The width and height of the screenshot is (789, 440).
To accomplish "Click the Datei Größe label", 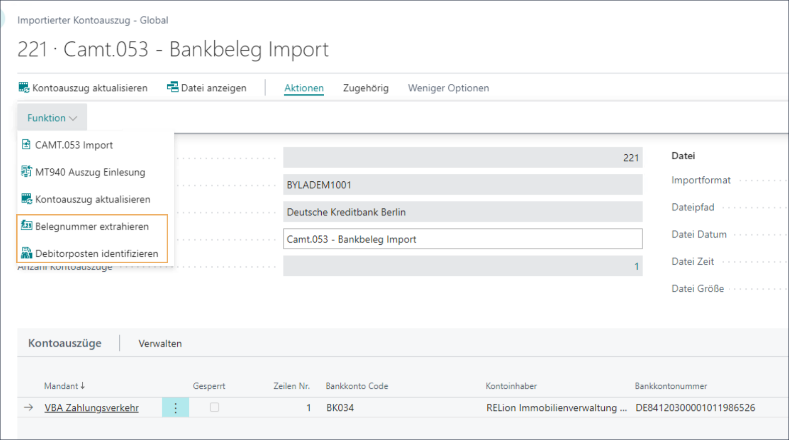I will tap(698, 289).
